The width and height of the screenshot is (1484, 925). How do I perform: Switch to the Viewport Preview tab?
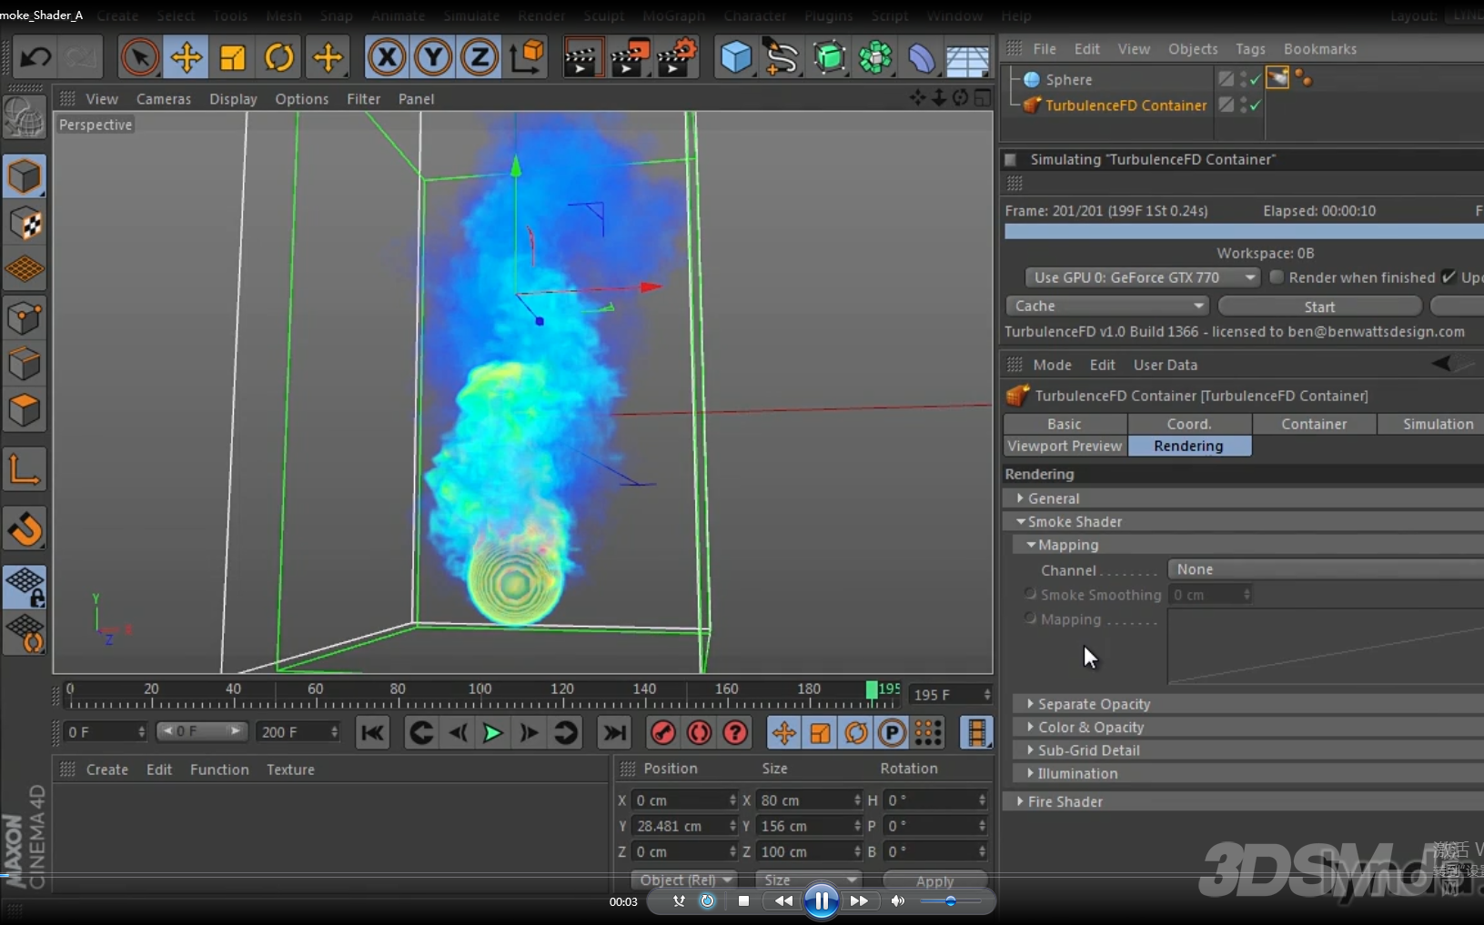(x=1065, y=446)
